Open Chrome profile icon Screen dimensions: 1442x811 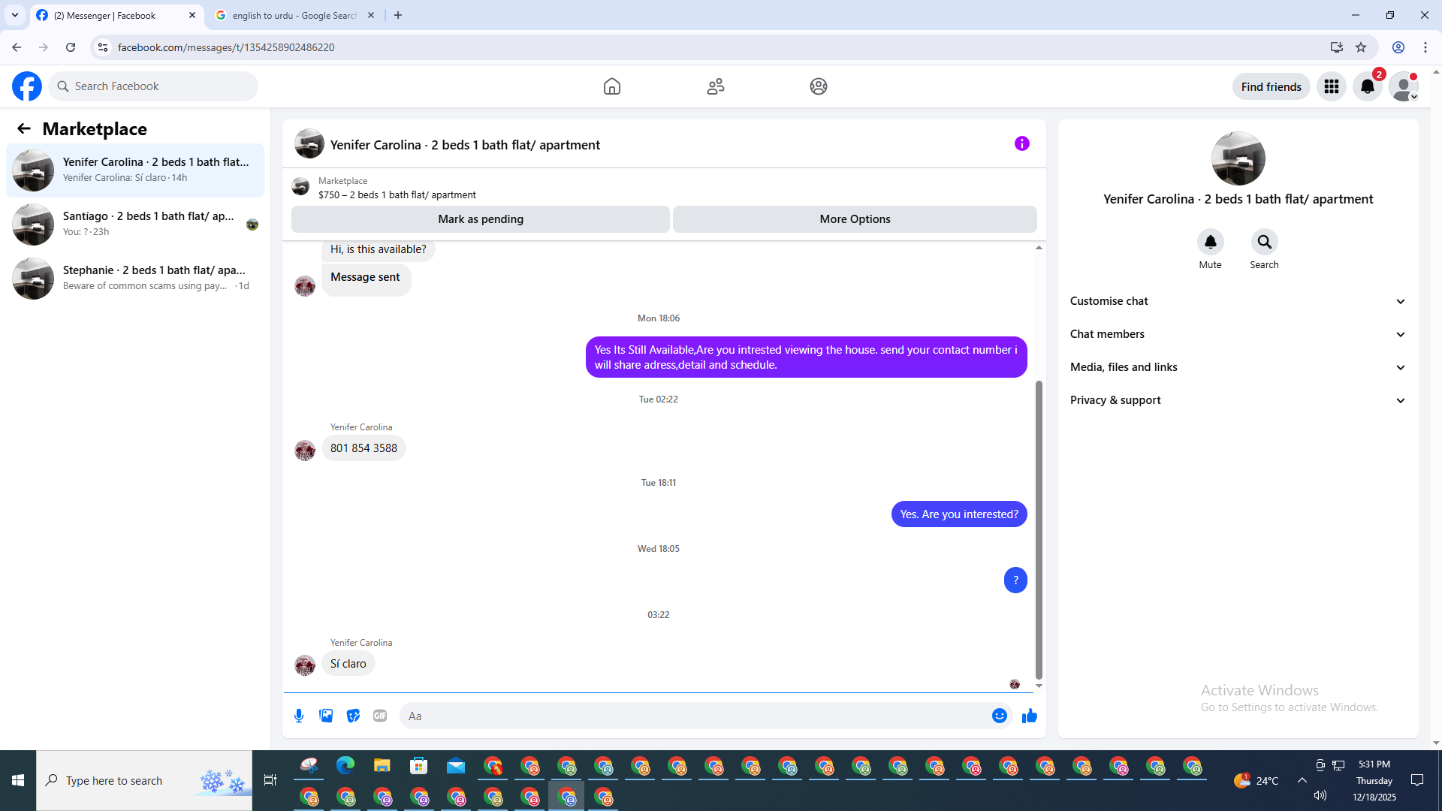(x=1398, y=47)
